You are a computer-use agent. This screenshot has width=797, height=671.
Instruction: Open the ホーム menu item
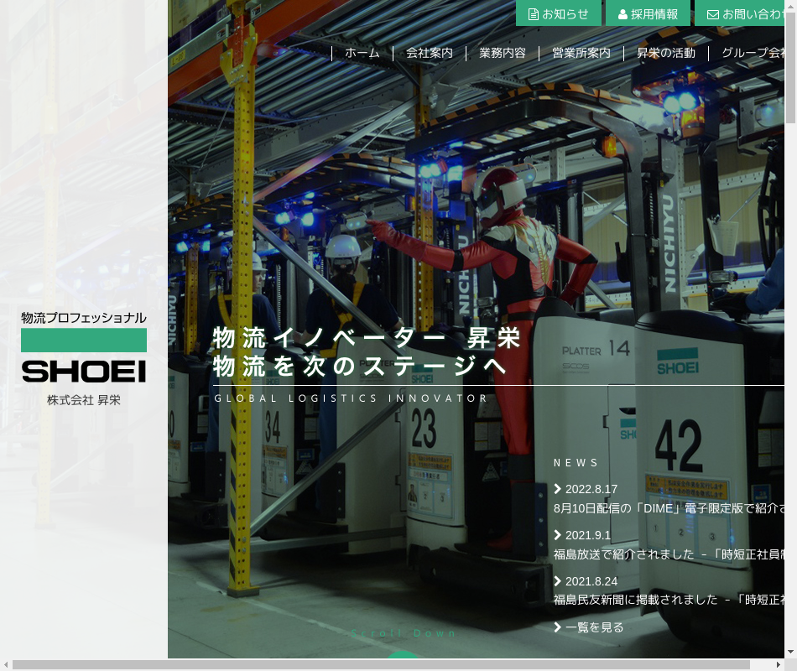pos(362,53)
